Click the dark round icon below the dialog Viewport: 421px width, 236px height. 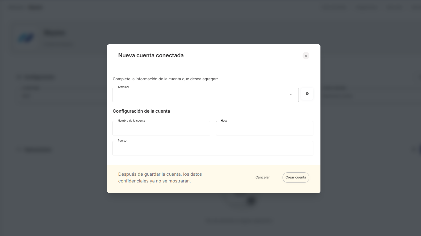pyautogui.click(x=251, y=201)
